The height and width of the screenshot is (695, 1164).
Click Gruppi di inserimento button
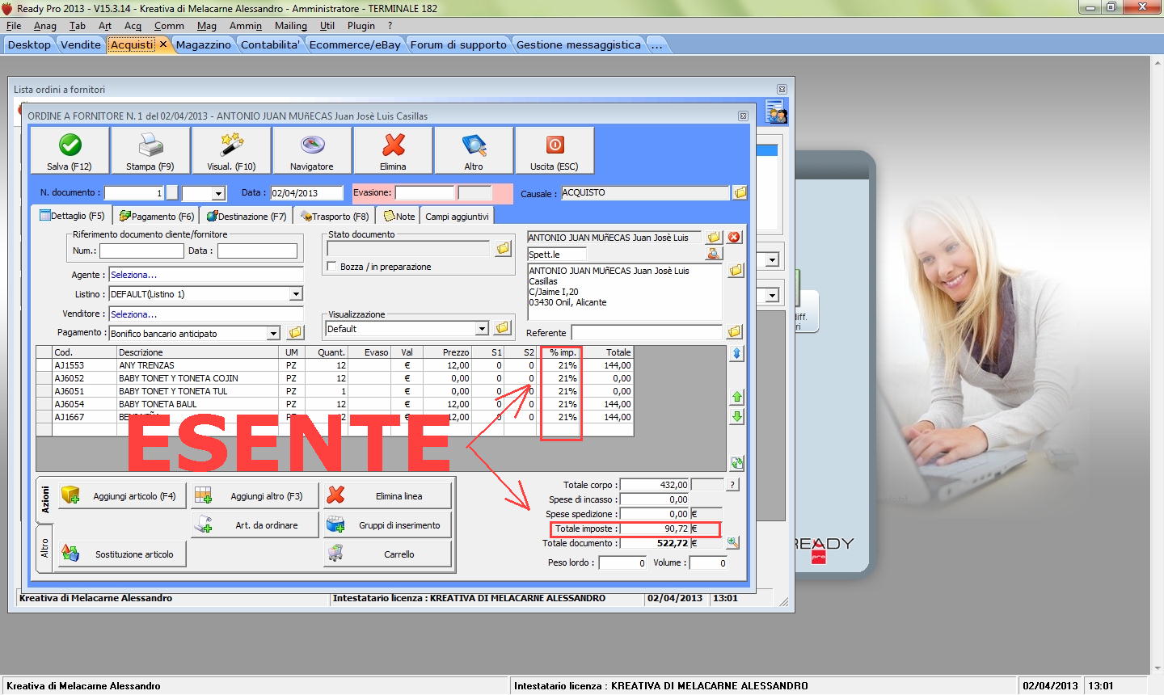point(387,525)
